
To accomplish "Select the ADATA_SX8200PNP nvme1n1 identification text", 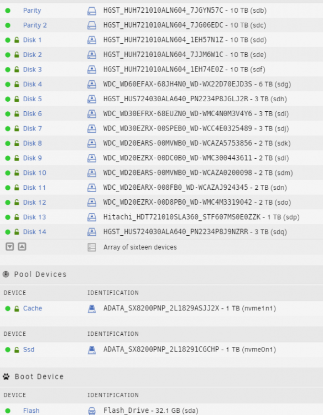I will pyautogui.click(x=190, y=309).
